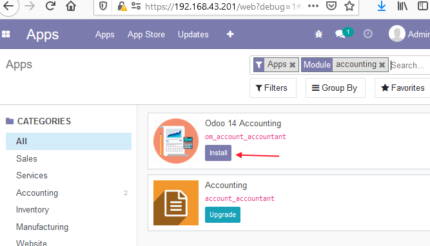Screen dimensions: 430x246
Task: Open the App Store menu item
Action: tap(146, 35)
